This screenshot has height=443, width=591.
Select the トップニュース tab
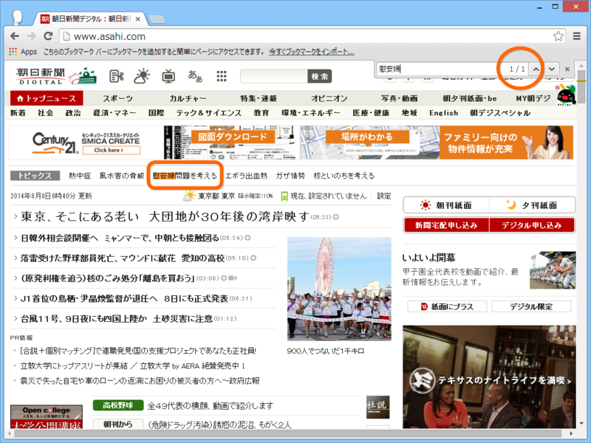[x=47, y=98]
